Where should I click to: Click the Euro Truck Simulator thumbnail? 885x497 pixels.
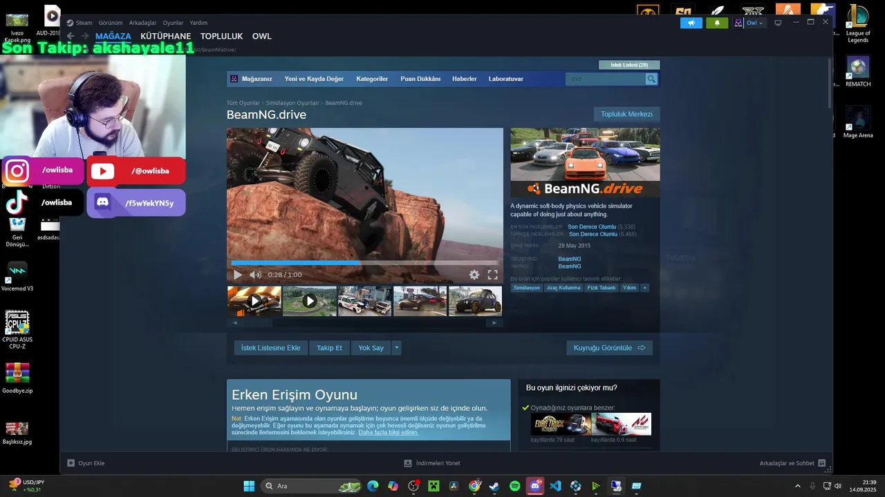click(x=561, y=424)
